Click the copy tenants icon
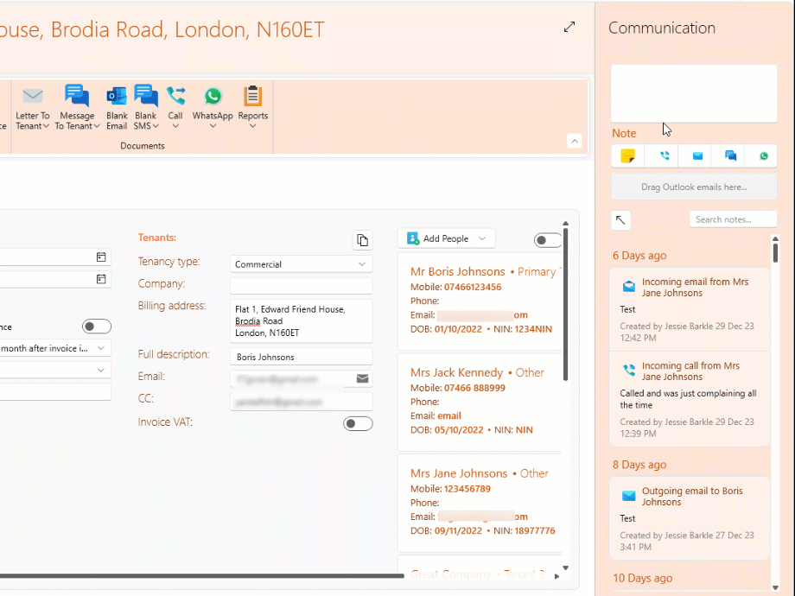Image resolution: width=795 pixels, height=596 pixels. [x=363, y=239]
